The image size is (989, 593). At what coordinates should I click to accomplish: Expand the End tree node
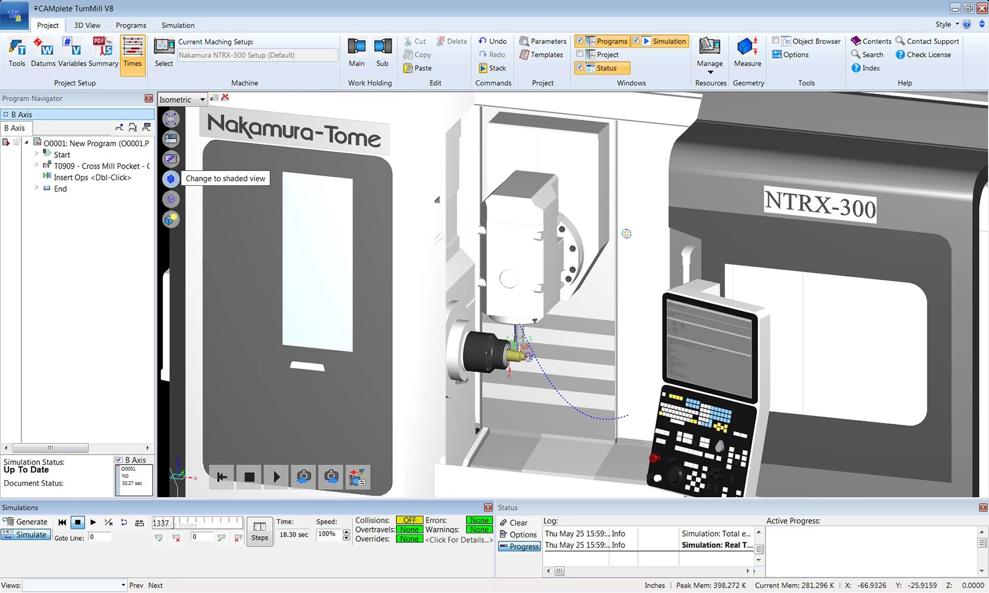click(36, 188)
